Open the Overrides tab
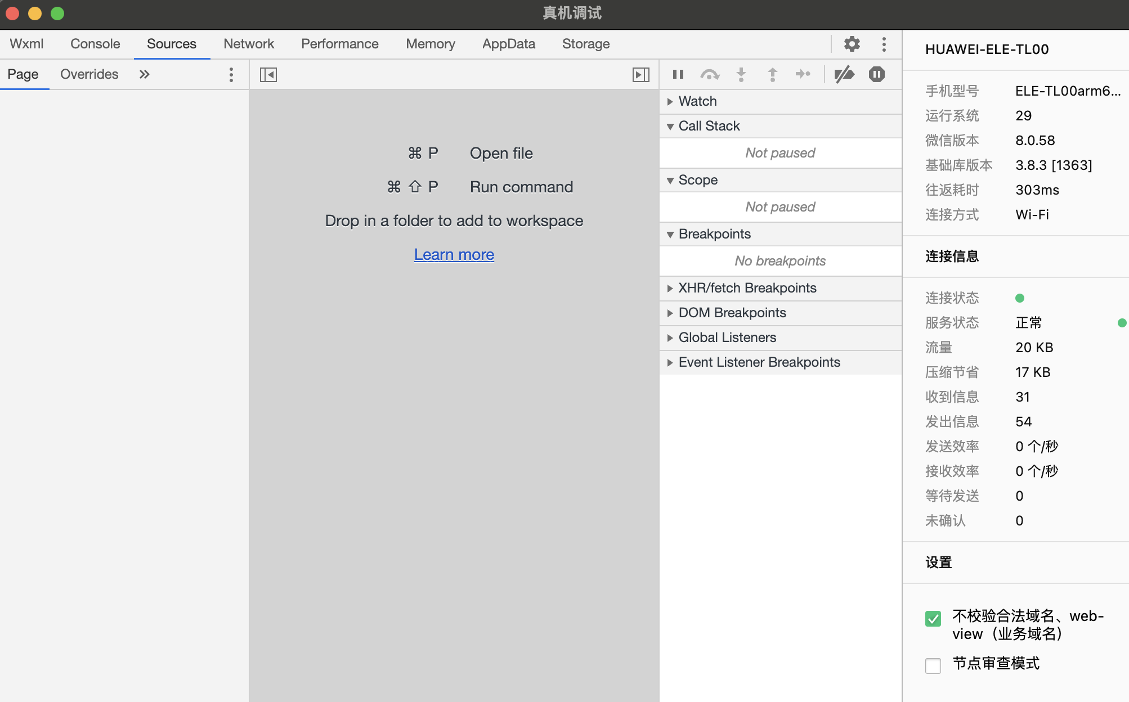Screen dimensions: 1129x702 pyautogui.click(x=89, y=74)
